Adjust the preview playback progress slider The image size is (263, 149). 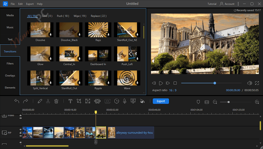pyautogui.click(x=211, y=83)
